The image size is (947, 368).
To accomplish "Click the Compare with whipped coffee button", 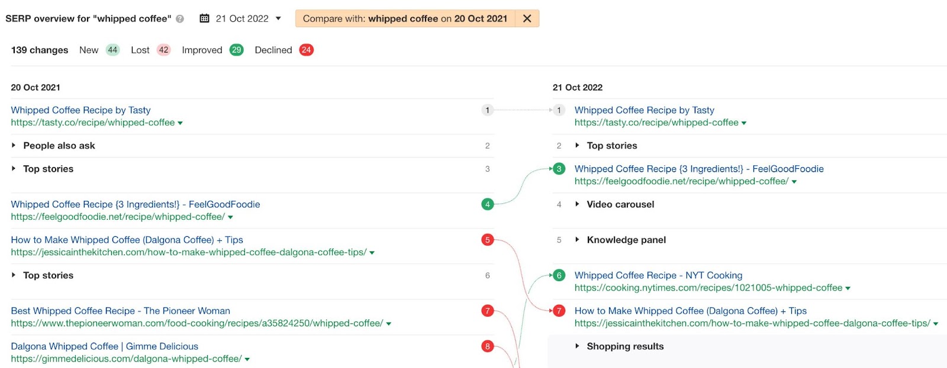I will tap(405, 18).
